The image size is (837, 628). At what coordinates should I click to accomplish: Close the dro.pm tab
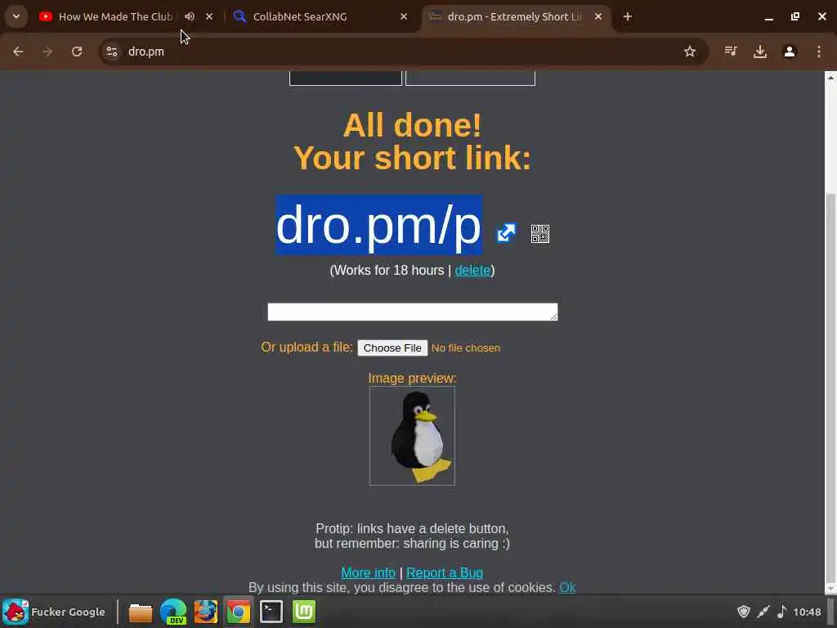pos(598,16)
